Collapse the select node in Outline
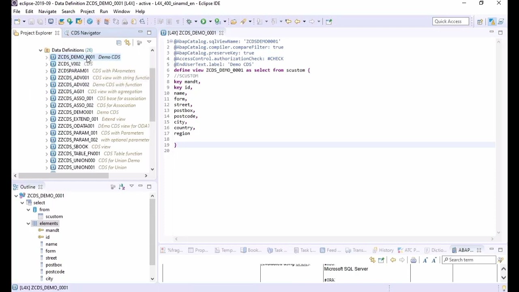Viewport: 519px width, 292px height. click(22, 203)
